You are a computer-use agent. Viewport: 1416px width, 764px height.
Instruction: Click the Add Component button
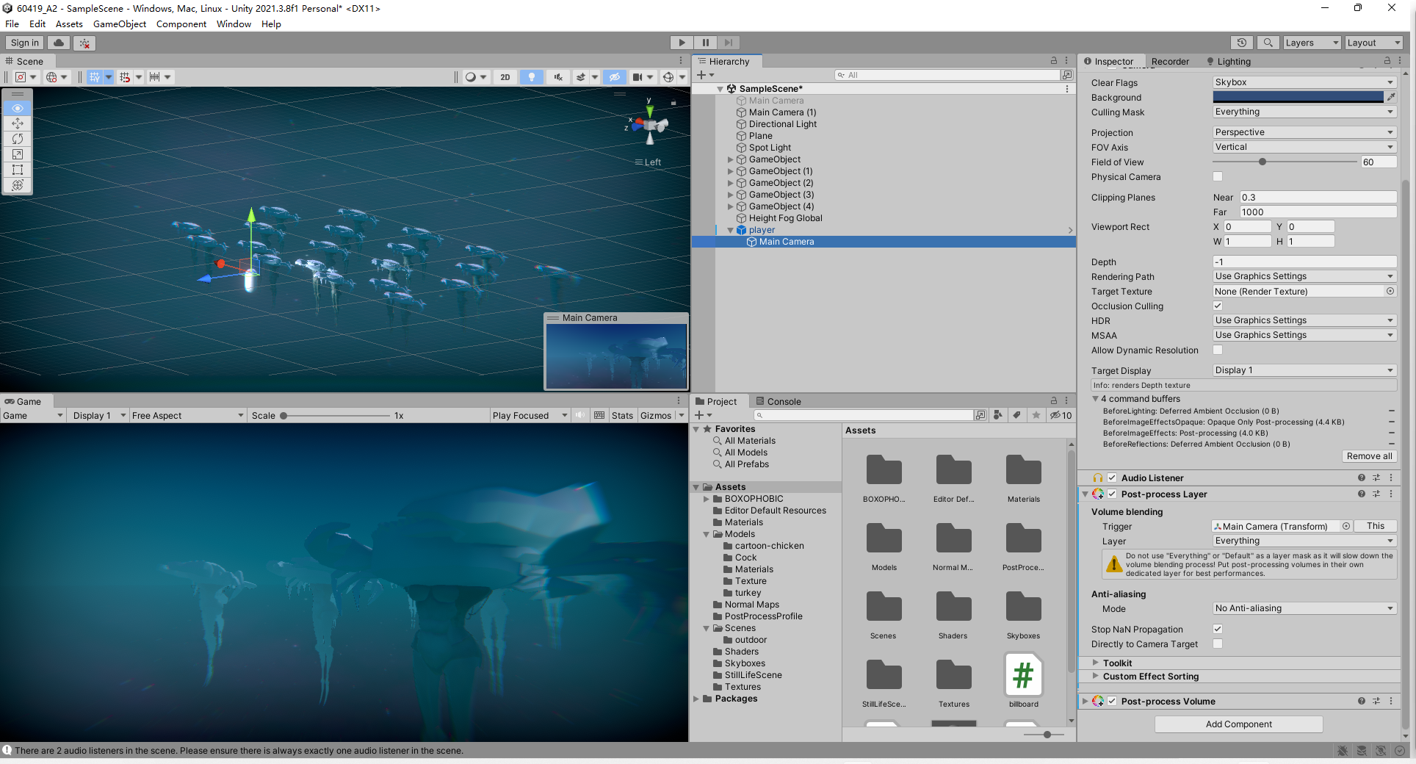(1238, 724)
